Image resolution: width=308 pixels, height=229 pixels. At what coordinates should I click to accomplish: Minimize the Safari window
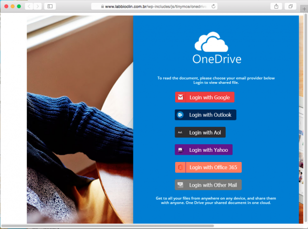point(13,6)
